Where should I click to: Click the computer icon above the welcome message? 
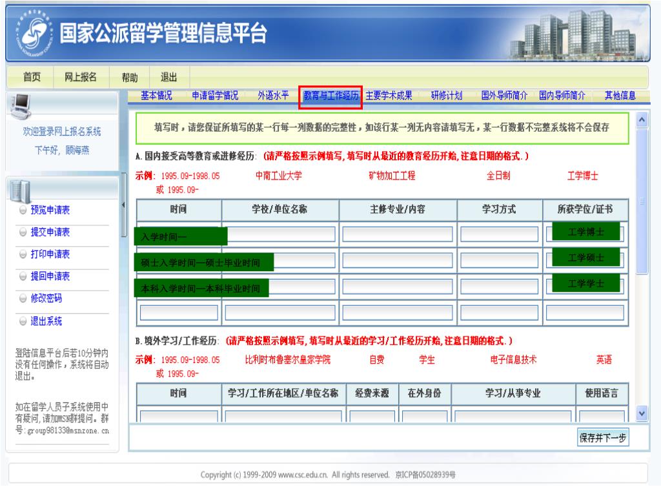23,102
